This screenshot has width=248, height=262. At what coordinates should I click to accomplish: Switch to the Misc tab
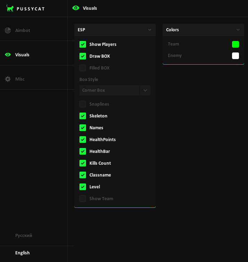click(20, 79)
